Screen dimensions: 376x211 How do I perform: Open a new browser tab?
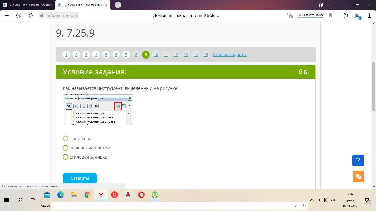tap(118, 5)
